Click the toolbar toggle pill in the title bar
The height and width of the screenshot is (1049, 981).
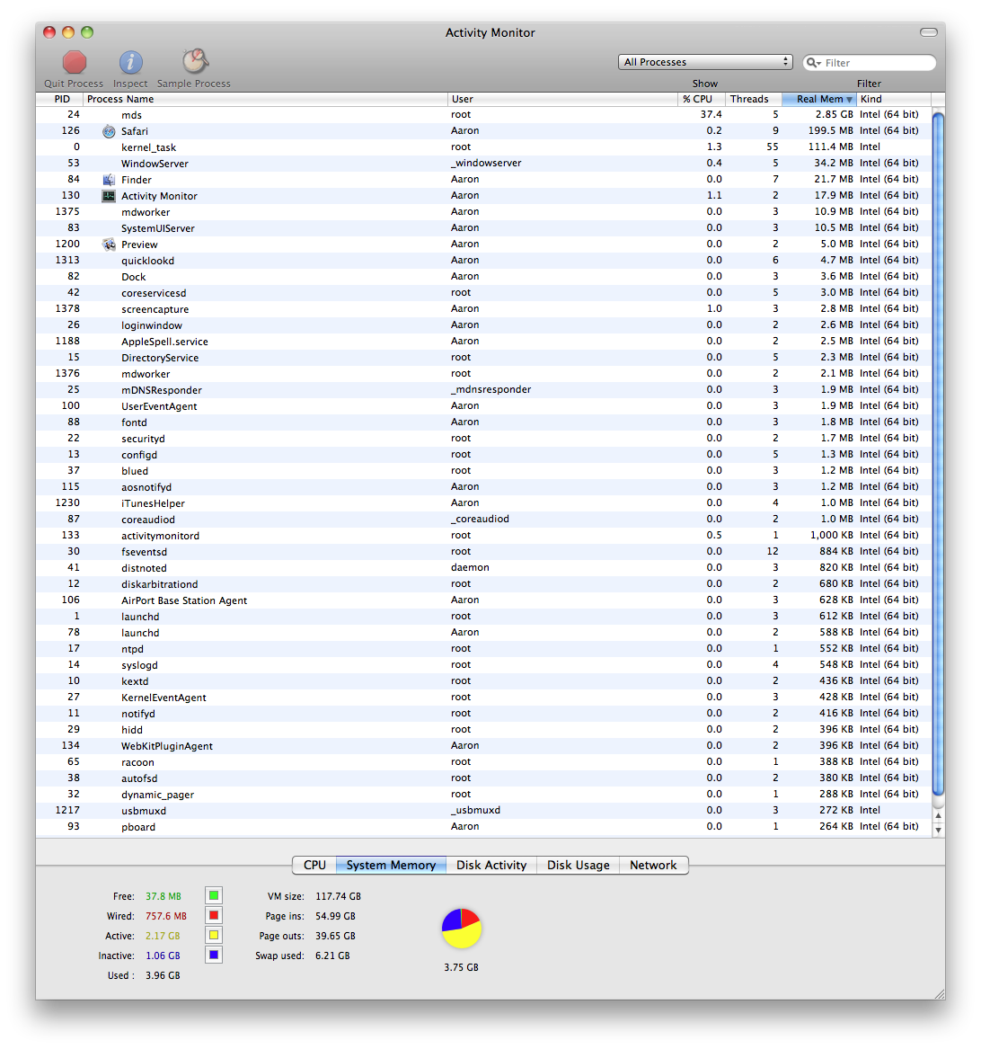[x=929, y=32]
